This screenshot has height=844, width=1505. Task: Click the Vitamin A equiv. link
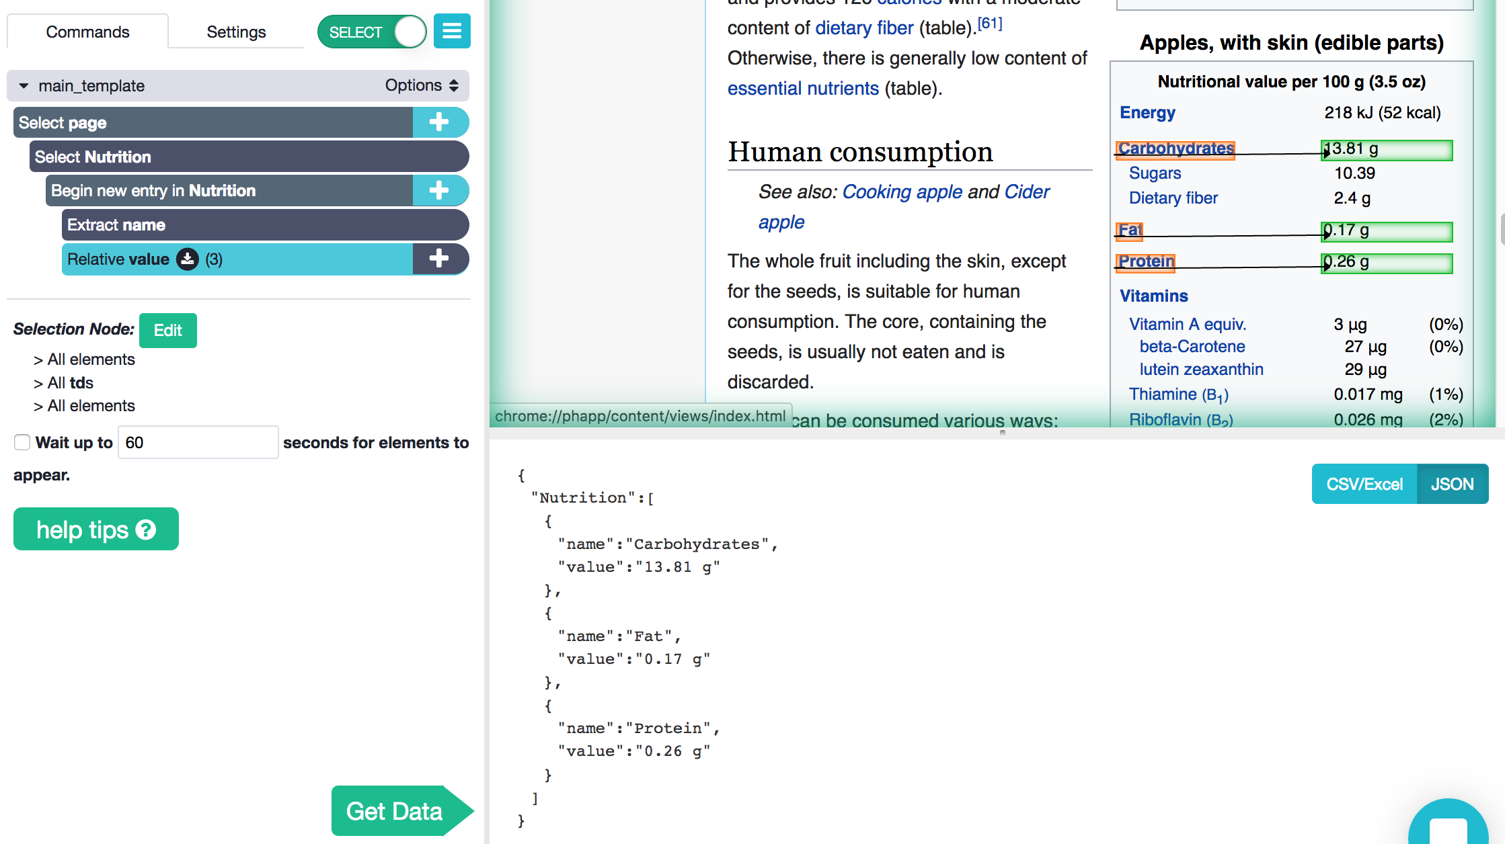point(1188,325)
